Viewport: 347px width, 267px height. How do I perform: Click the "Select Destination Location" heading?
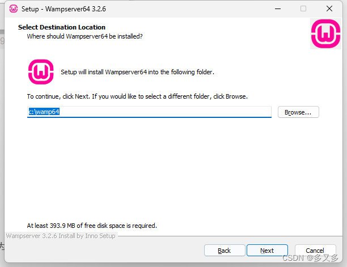62,27
